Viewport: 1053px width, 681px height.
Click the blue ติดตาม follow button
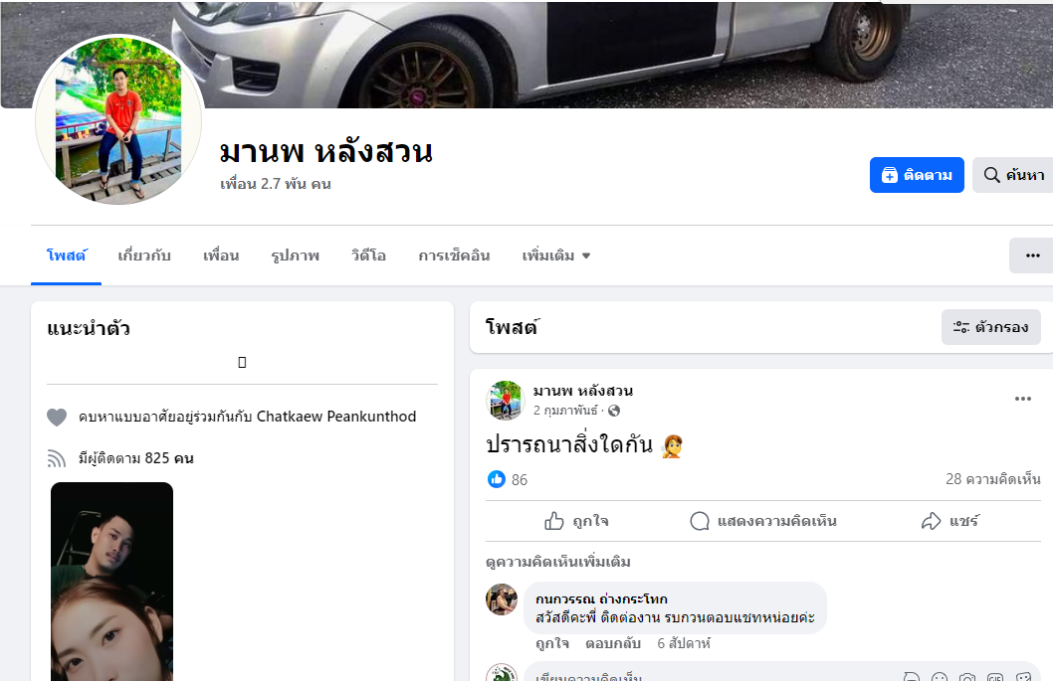[917, 175]
